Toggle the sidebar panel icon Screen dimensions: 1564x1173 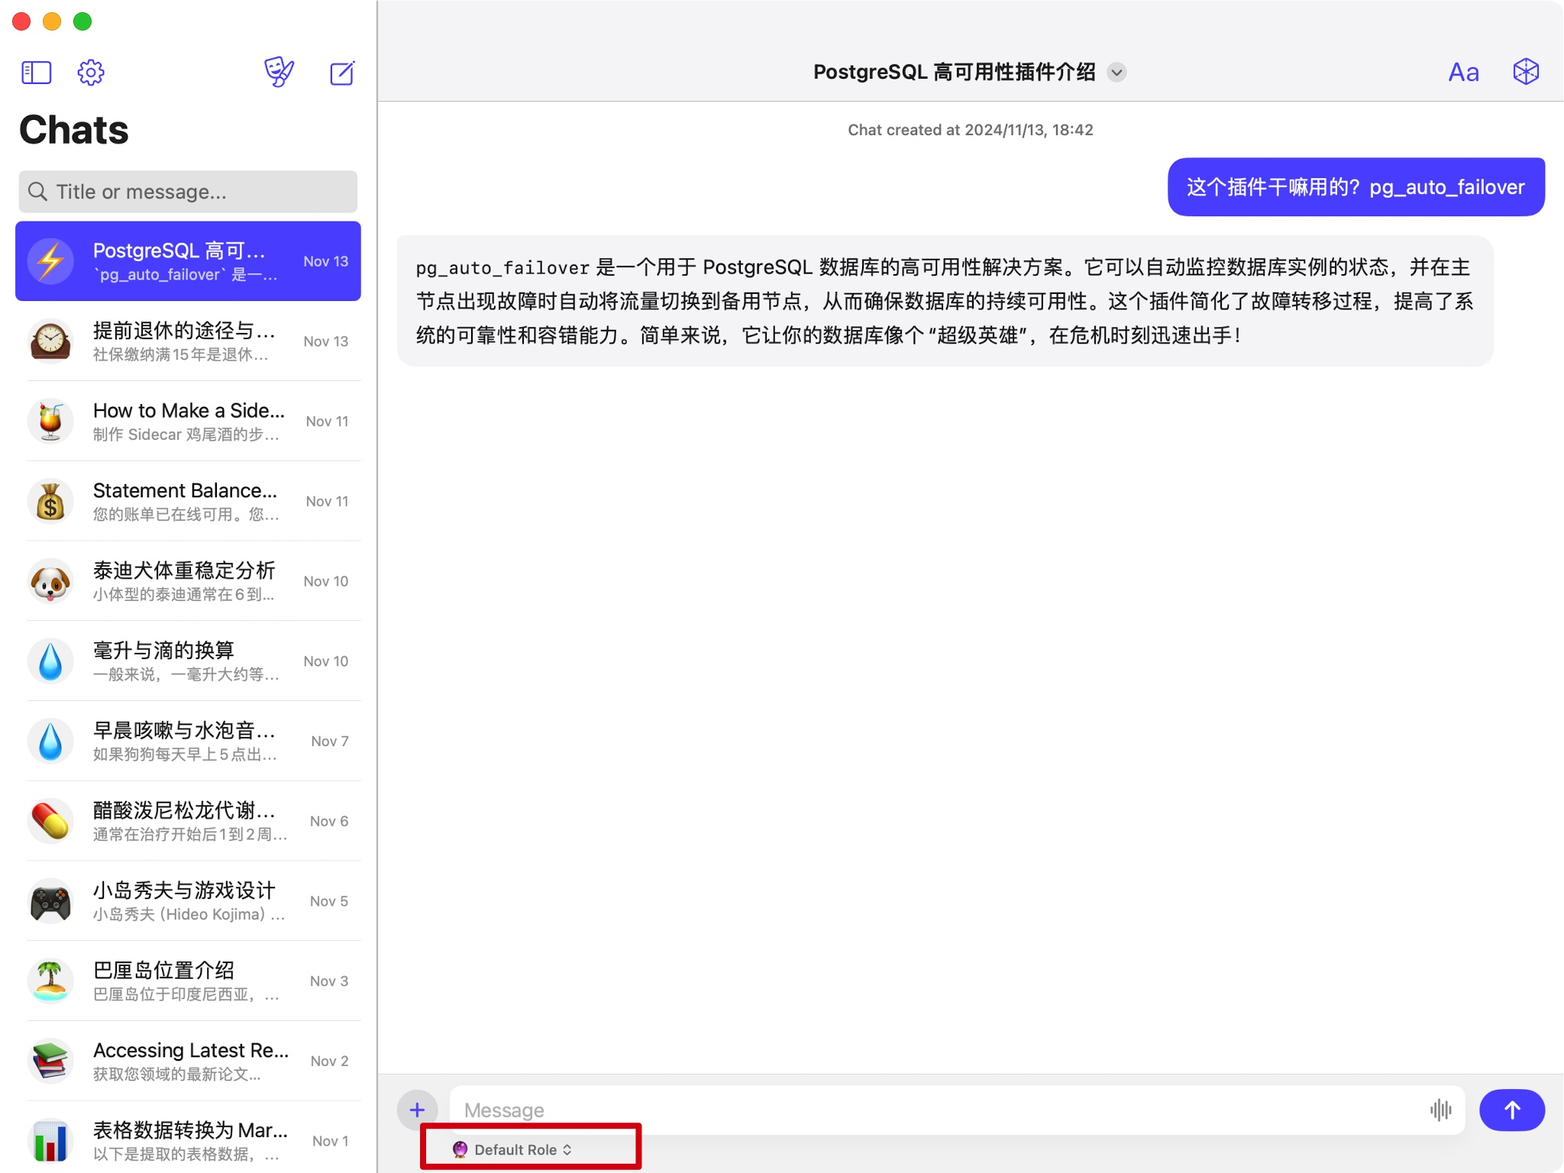pos(36,73)
